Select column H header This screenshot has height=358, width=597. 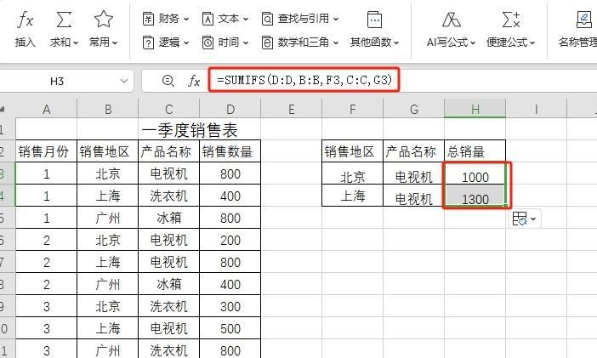[x=475, y=110]
